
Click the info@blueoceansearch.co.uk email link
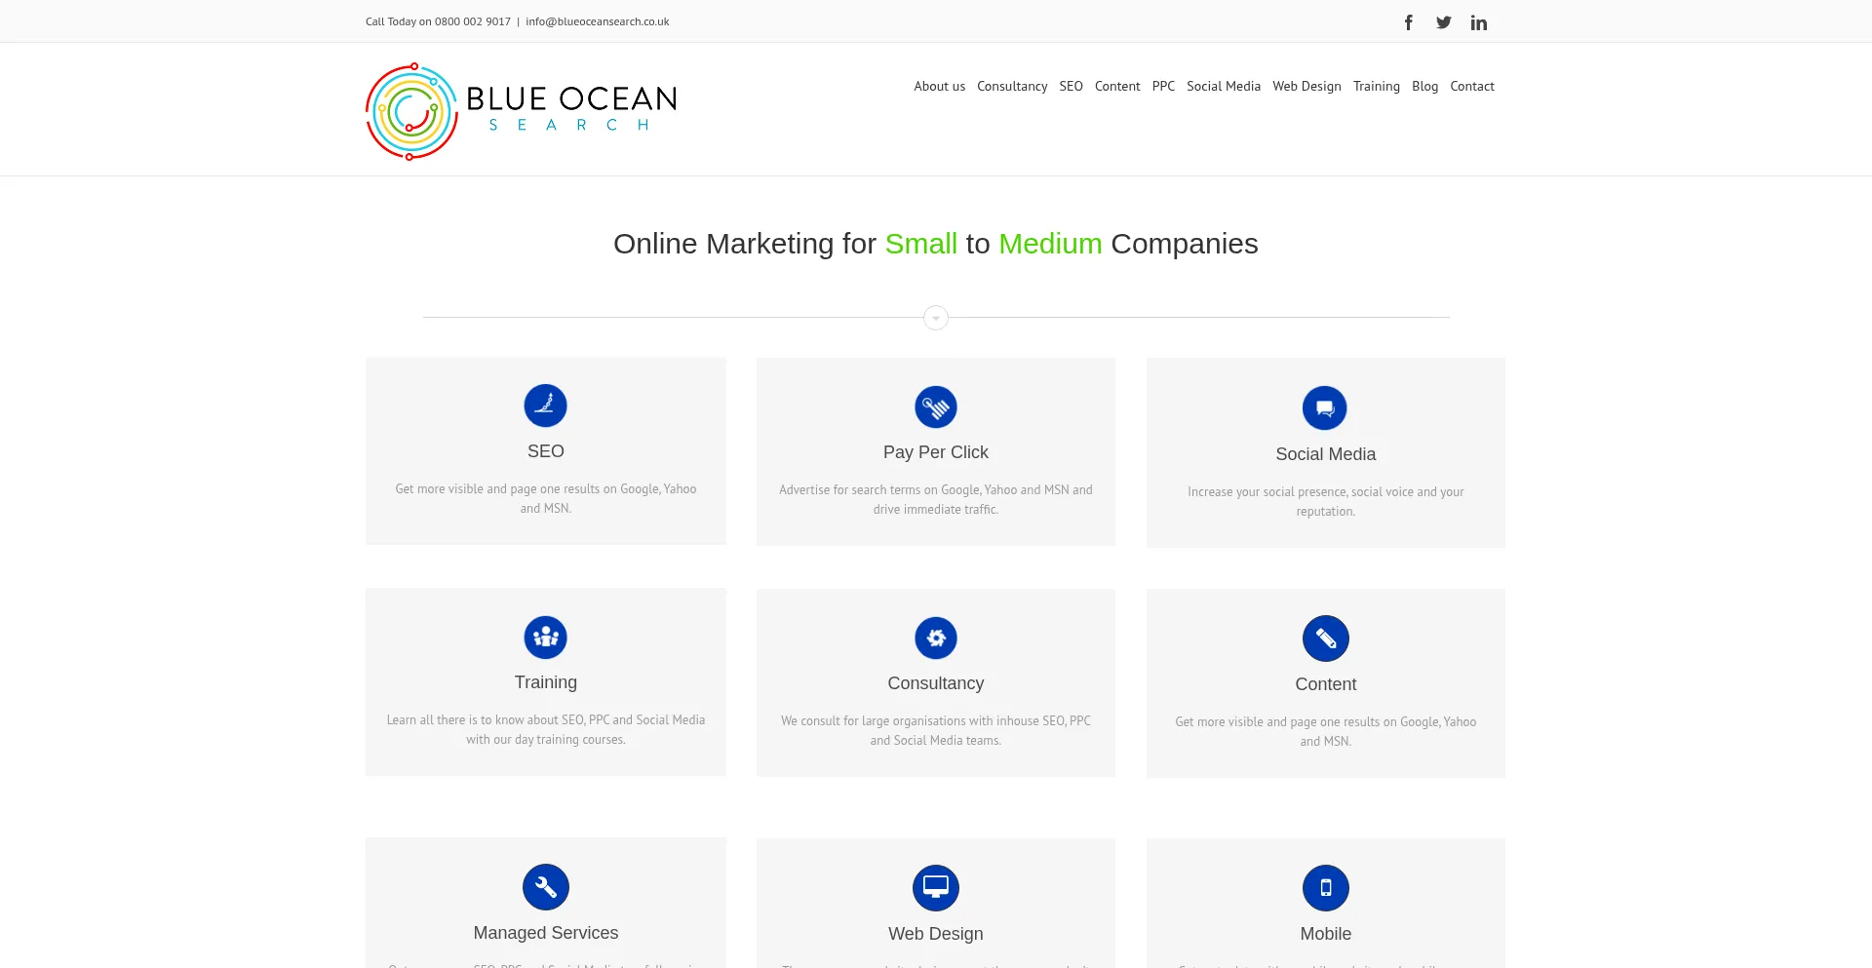pos(597,21)
